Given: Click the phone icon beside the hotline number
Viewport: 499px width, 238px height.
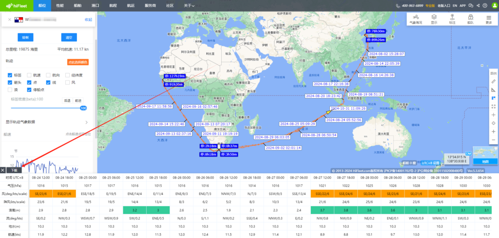Looking at the screenshot, I should tap(398, 5).
